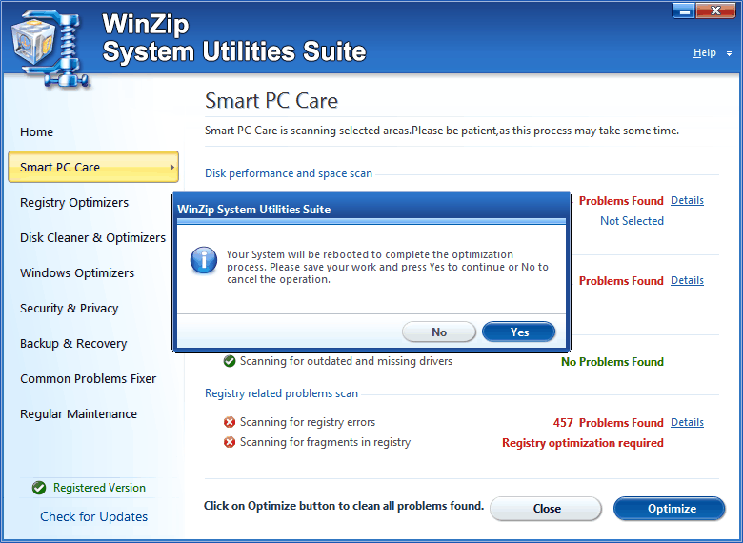Open Backup & Recovery section
The image size is (743, 543).
point(73,344)
